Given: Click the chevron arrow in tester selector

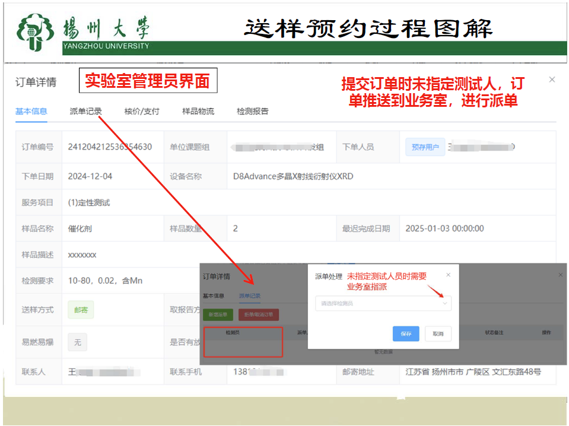Looking at the screenshot, I should coord(445,303).
